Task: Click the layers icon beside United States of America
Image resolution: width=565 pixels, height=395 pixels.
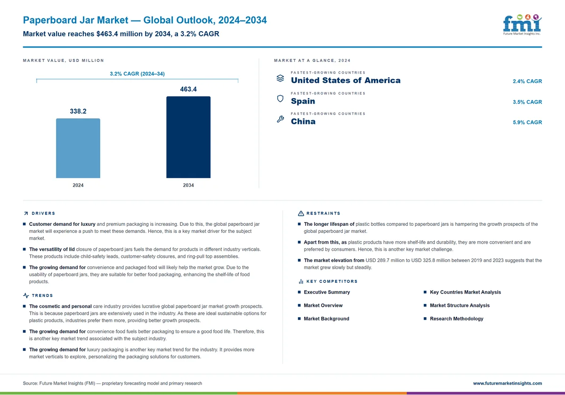Action: click(x=280, y=78)
